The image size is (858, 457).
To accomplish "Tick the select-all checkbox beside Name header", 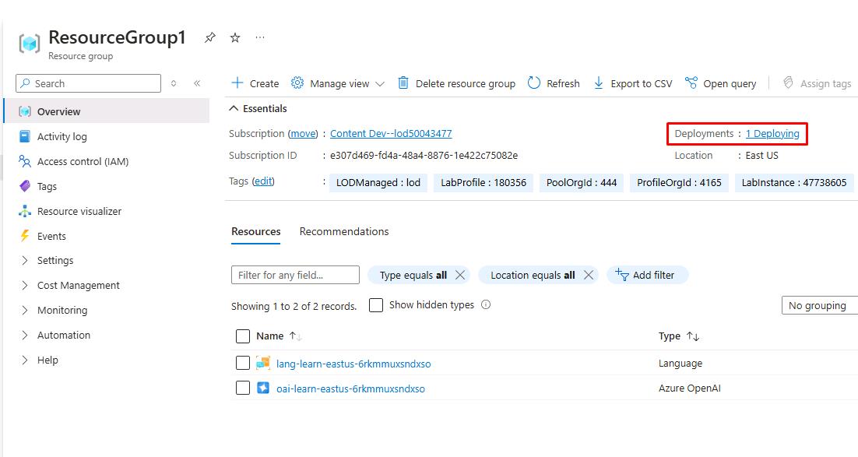I will tap(243, 336).
